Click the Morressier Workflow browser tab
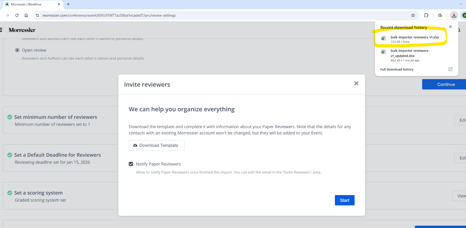The width and height of the screenshot is (466, 228). point(32,4)
